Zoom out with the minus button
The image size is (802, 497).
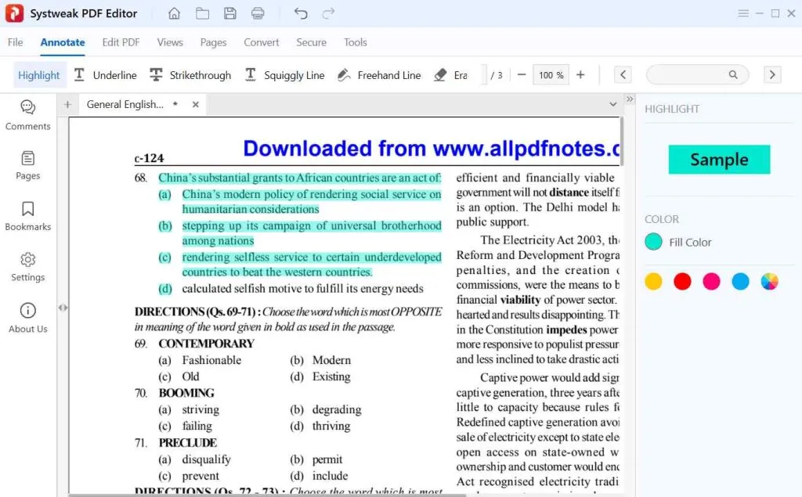[x=521, y=74]
